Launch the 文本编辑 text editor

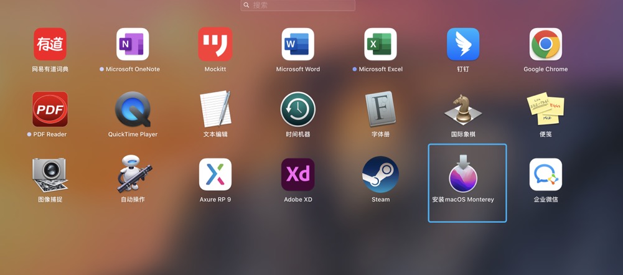[215, 109]
